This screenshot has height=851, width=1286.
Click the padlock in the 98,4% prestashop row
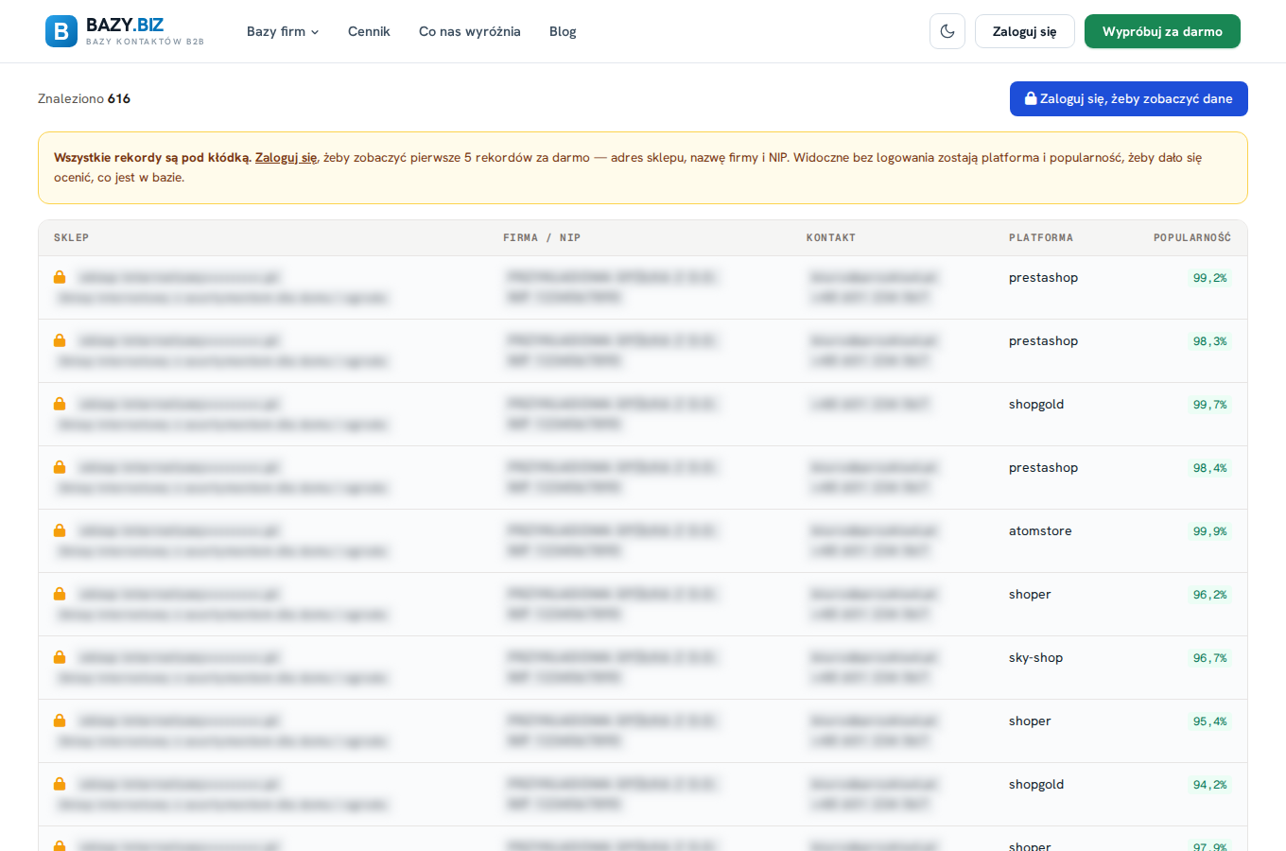(60, 467)
